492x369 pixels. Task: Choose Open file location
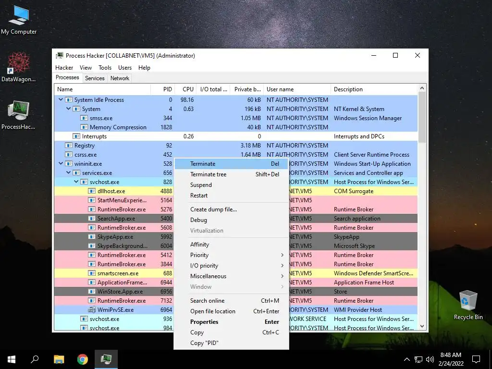pyautogui.click(x=231, y=311)
